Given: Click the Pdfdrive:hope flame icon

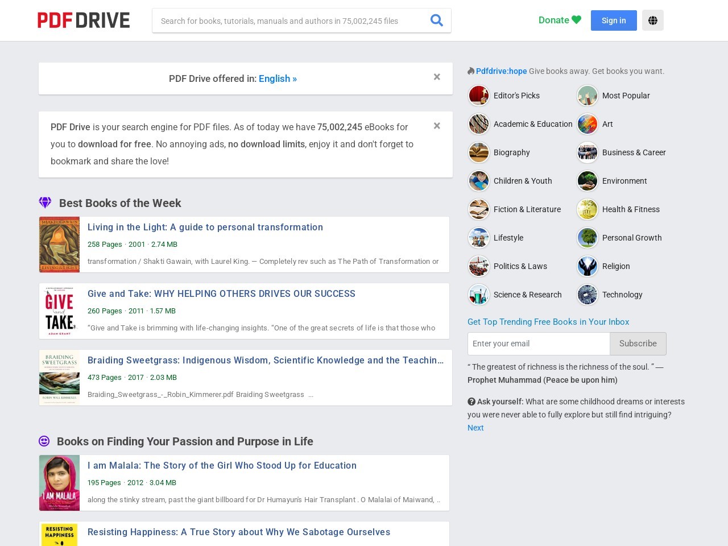Looking at the screenshot, I should [471, 71].
